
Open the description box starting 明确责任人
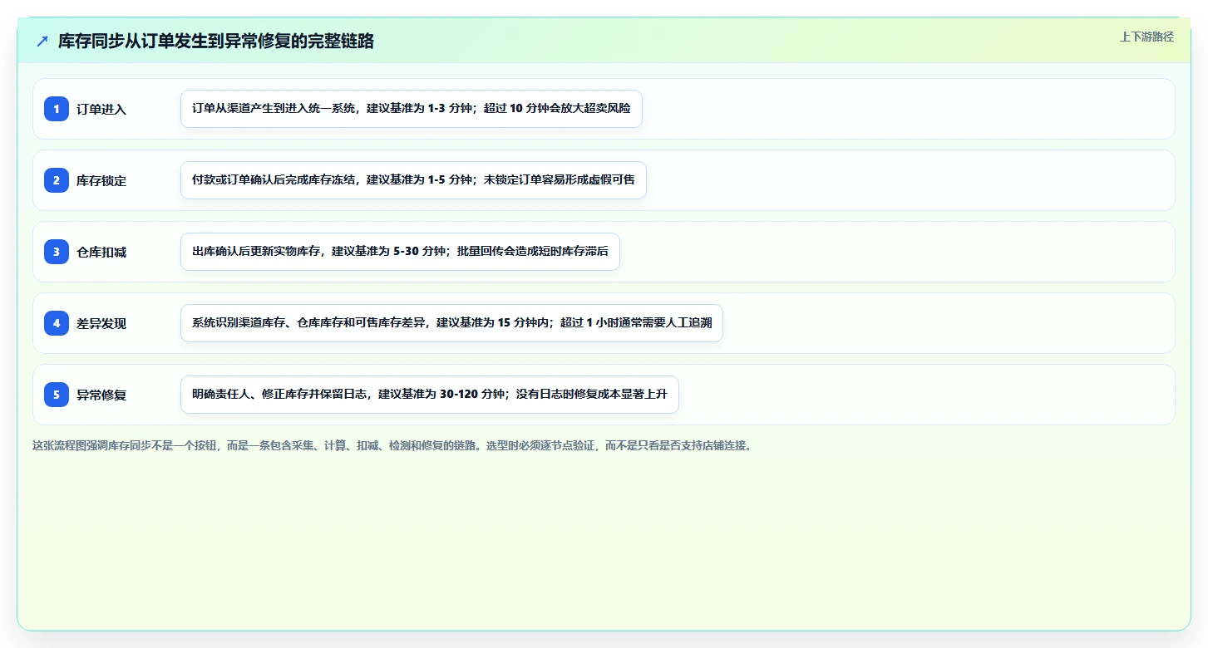pos(430,395)
